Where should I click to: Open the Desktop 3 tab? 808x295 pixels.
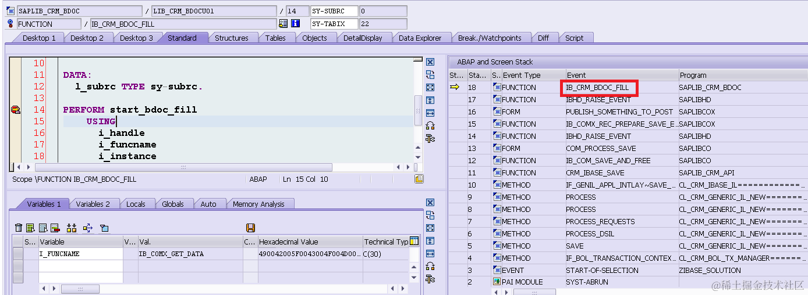pyautogui.click(x=136, y=38)
